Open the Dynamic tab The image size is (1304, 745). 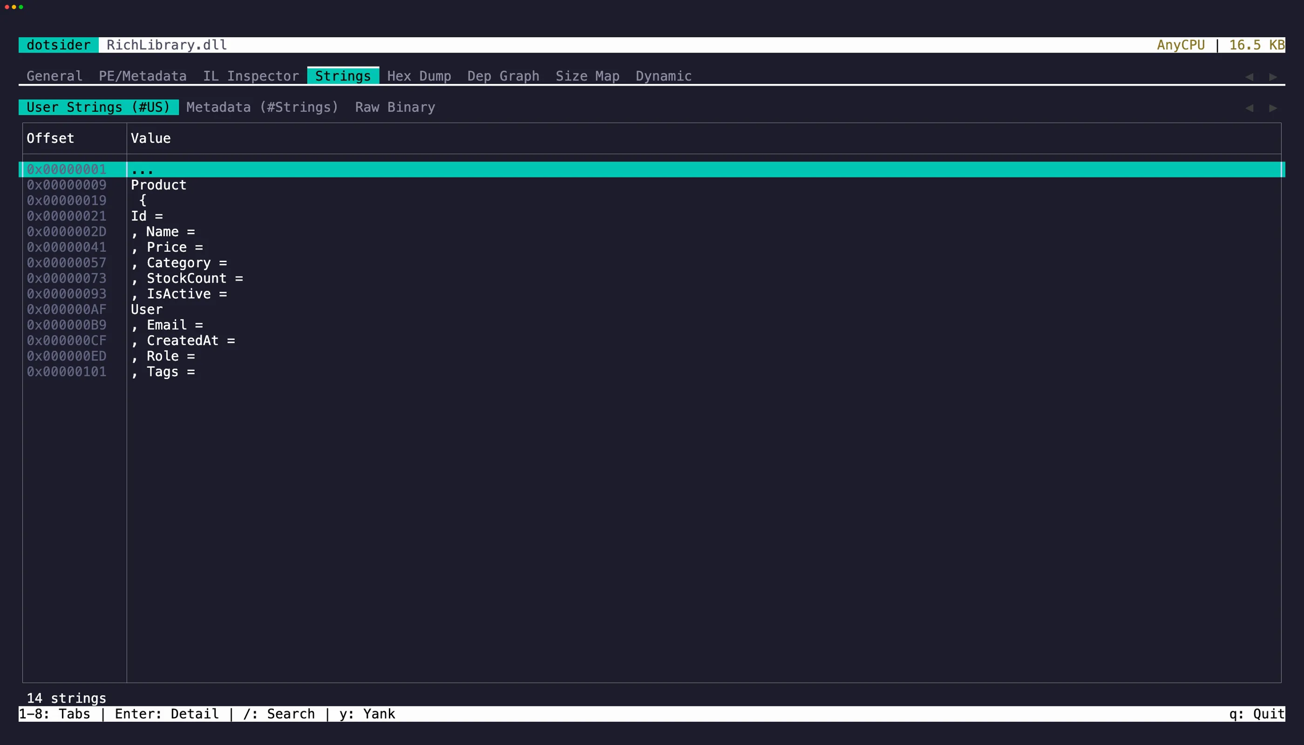click(664, 76)
